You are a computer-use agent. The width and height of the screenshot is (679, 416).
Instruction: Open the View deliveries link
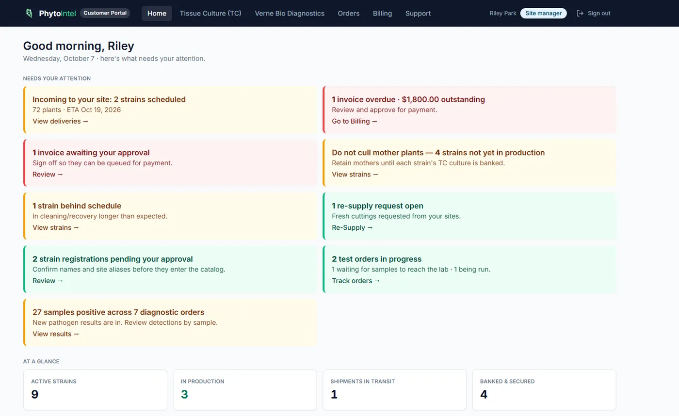(61, 121)
